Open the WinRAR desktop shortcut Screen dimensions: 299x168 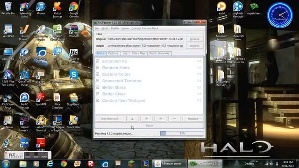74,31
